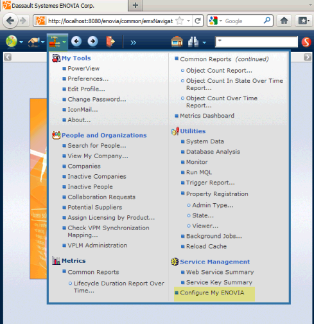Click in the ENOVIA search text field
The width and height of the screenshot is (314, 324).
256,42
